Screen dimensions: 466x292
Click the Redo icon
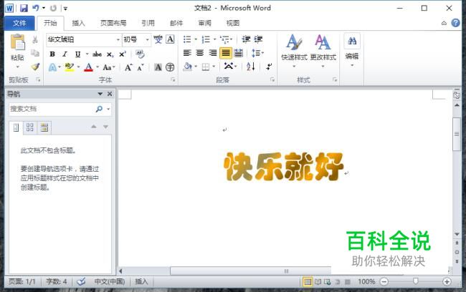click(x=54, y=9)
